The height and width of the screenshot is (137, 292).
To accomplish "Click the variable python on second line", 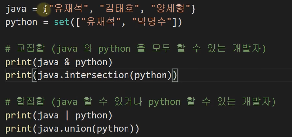I will (21, 22).
